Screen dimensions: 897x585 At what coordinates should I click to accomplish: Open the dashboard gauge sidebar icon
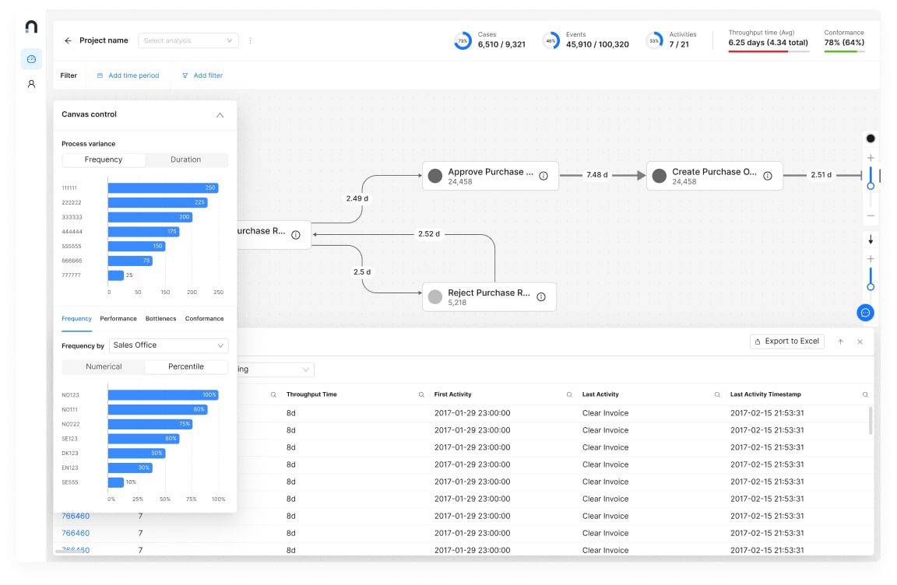[x=31, y=59]
